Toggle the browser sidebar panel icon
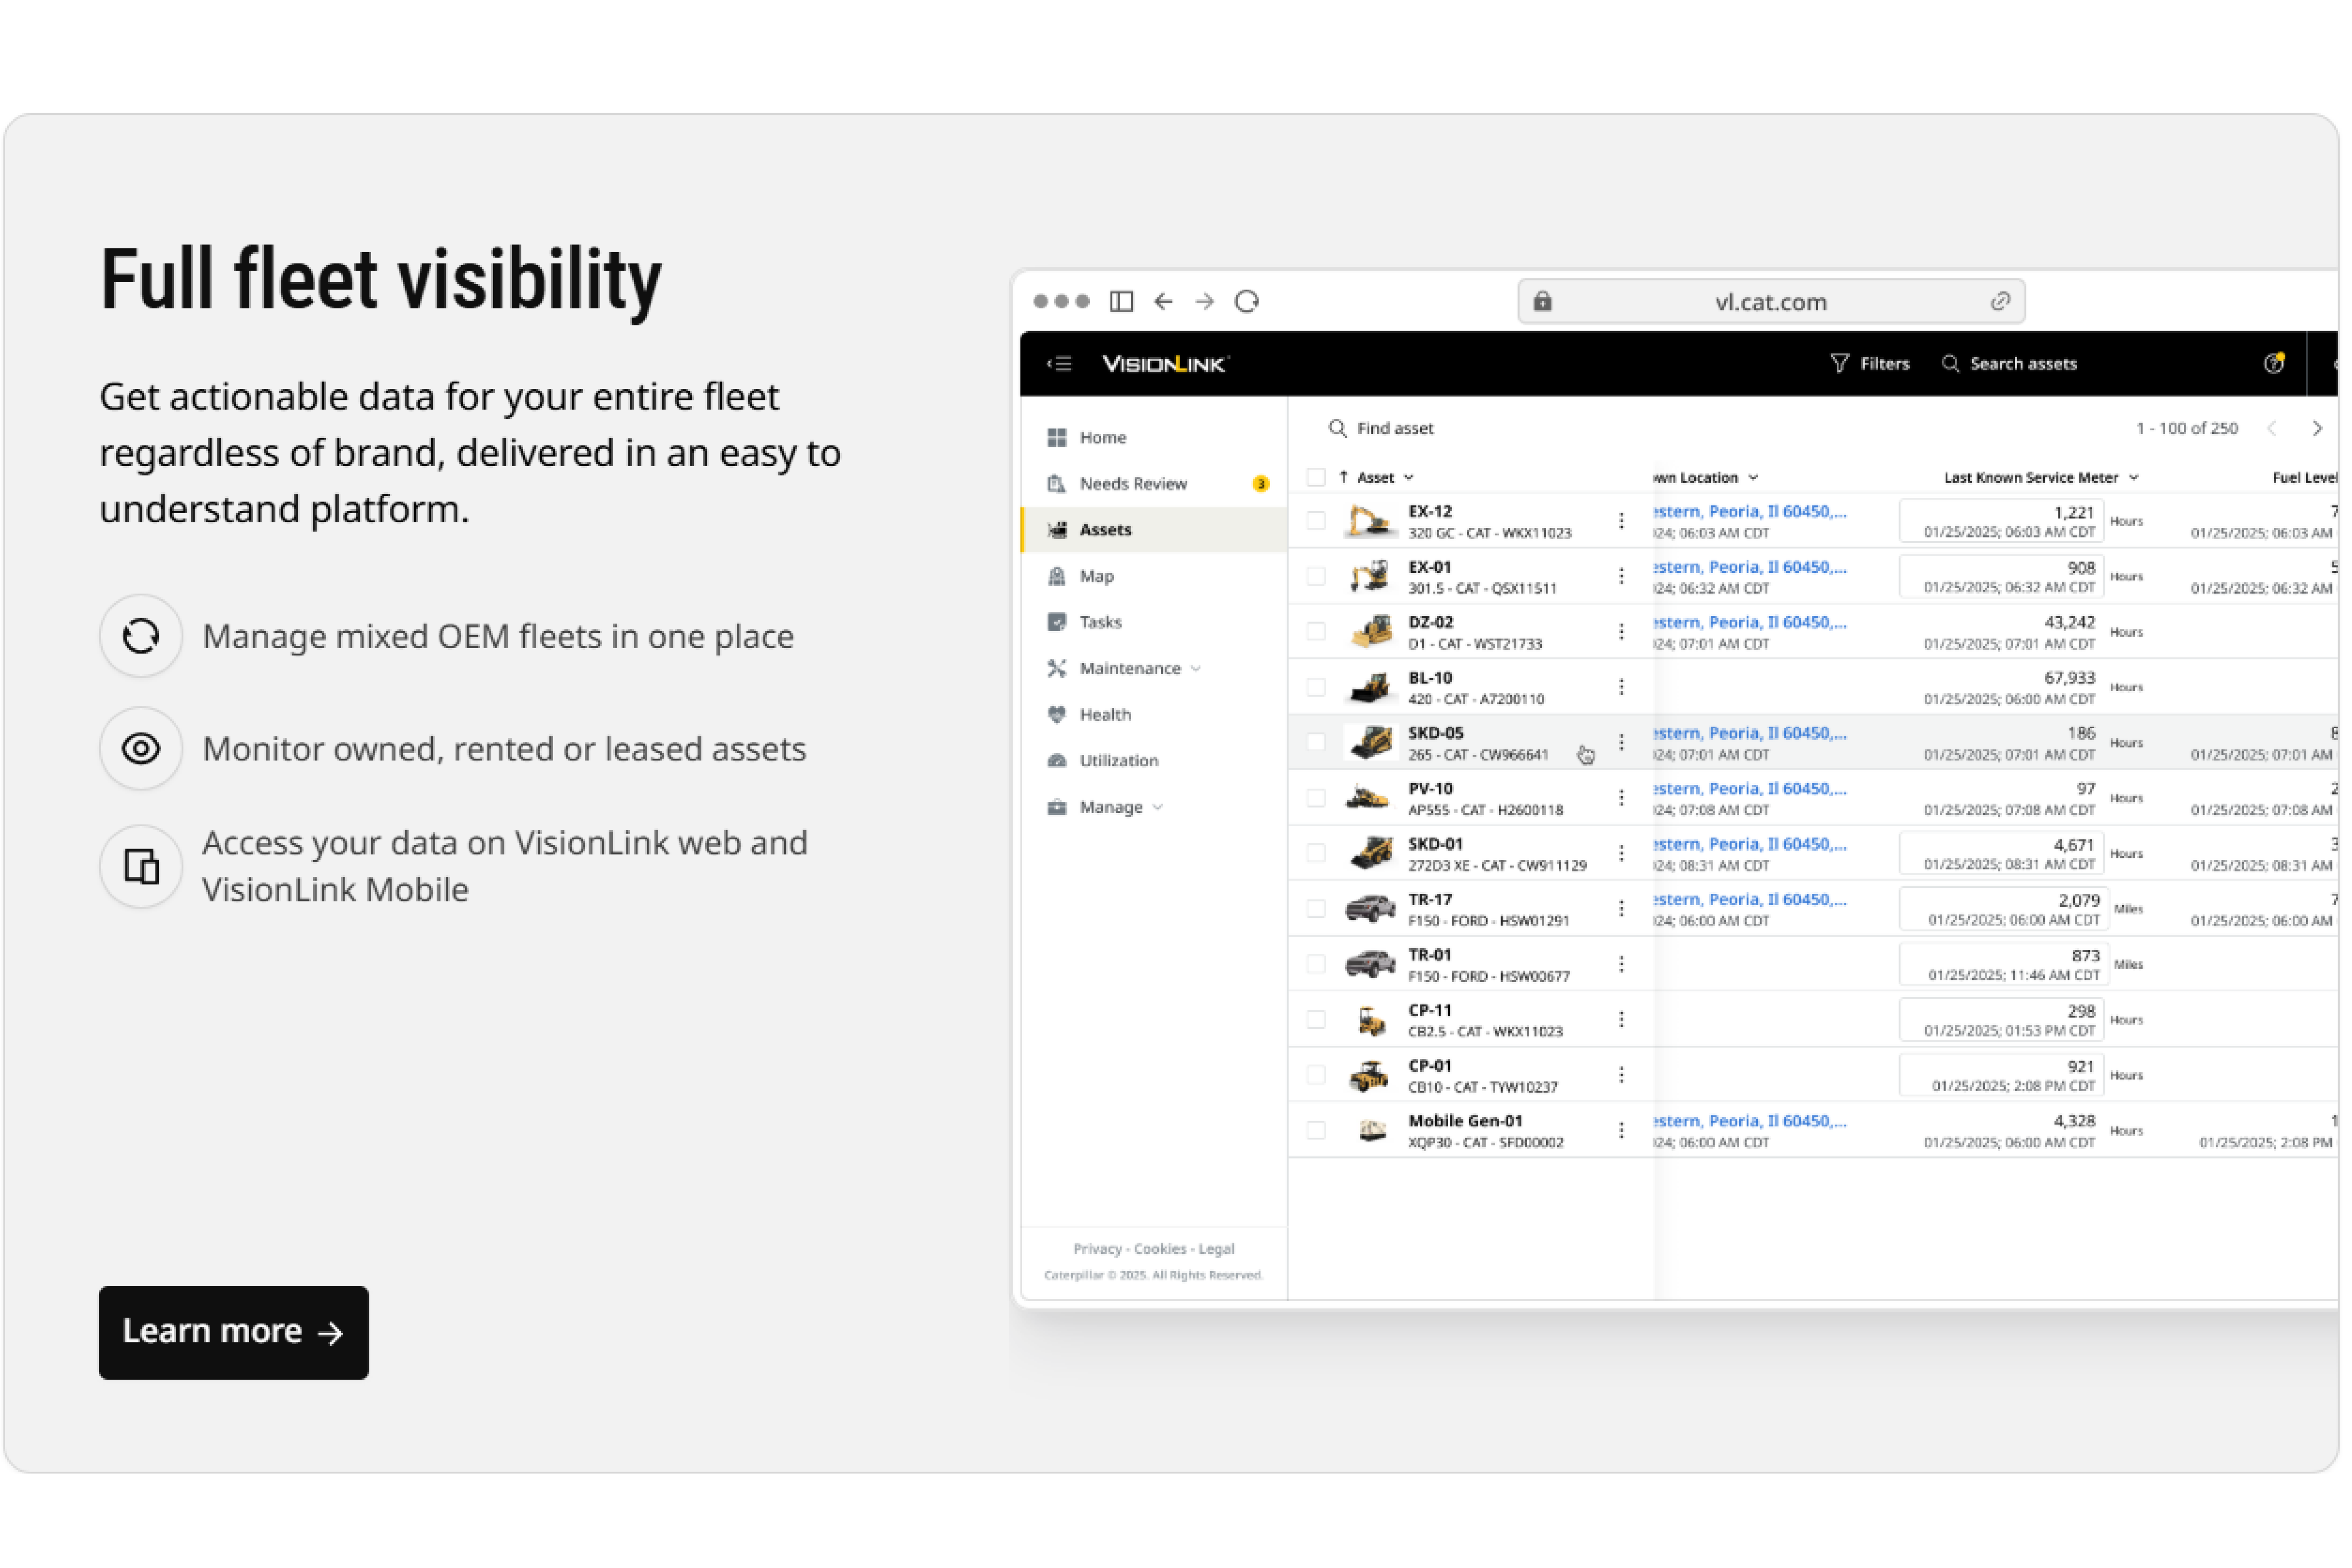The height and width of the screenshot is (1568, 2352). 1122,301
